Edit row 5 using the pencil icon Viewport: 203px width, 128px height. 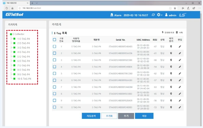pyautogui.click(x=180, y=73)
